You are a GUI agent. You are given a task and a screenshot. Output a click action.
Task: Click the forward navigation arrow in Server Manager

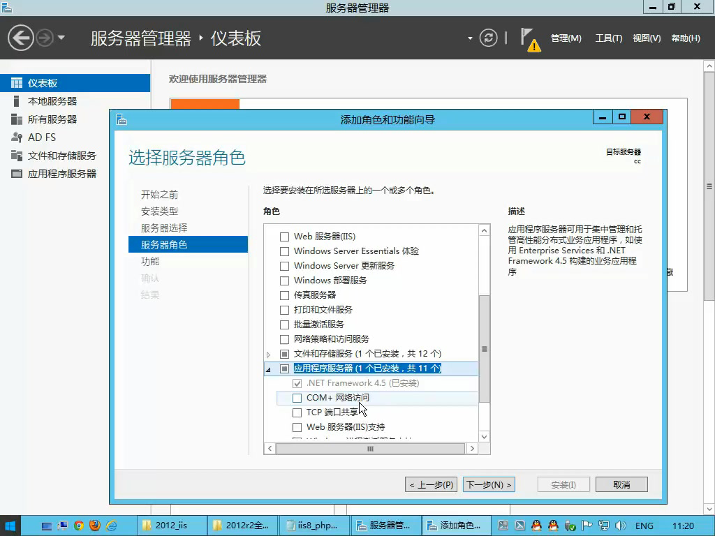(x=45, y=38)
